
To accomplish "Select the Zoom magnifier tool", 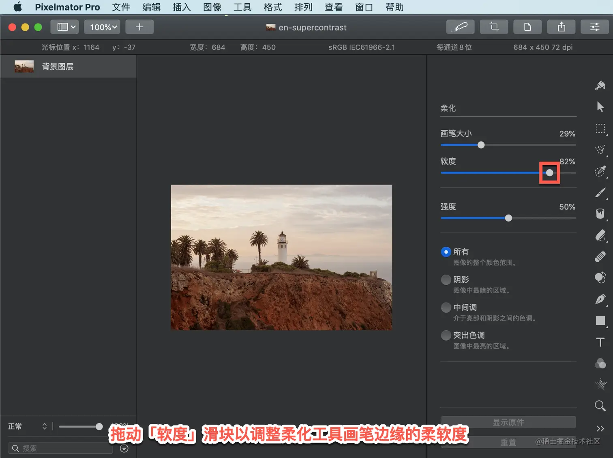I will point(600,406).
